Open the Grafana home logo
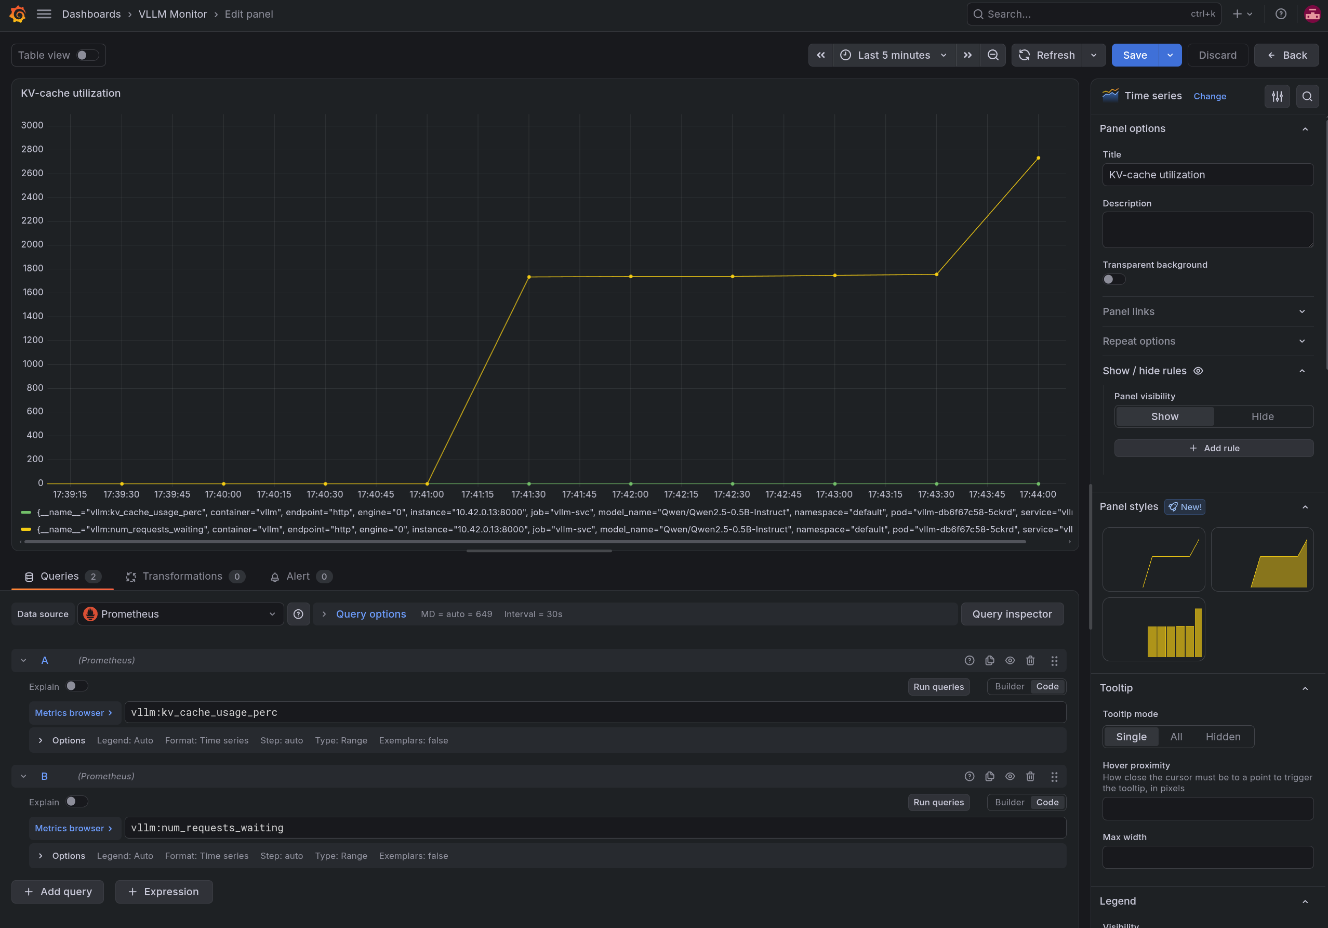 pos(18,15)
